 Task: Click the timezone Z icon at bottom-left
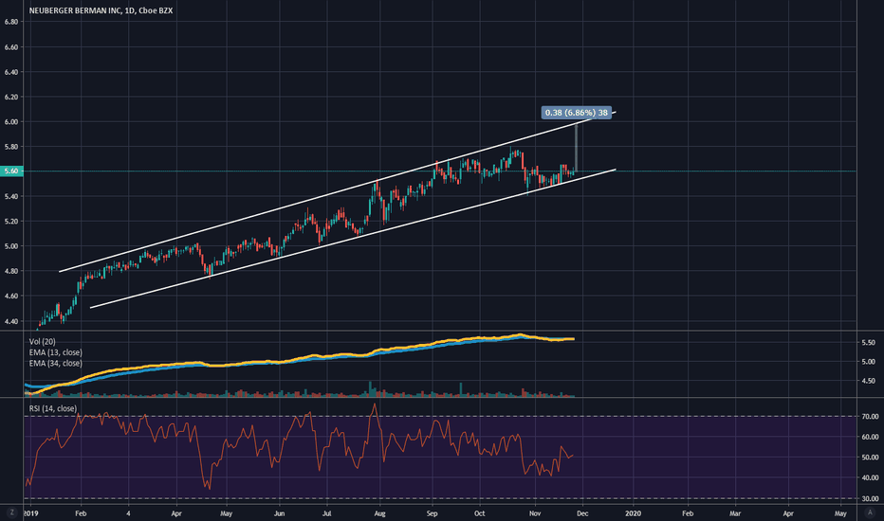11,512
